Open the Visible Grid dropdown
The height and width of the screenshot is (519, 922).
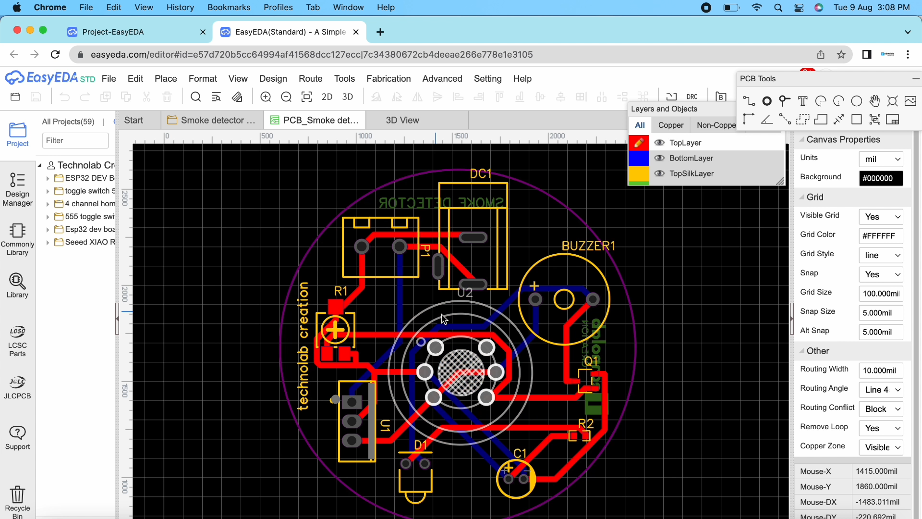pos(881,217)
